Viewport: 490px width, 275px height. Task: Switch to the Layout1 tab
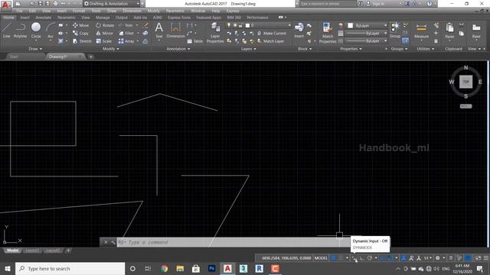point(32,251)
